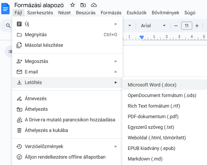The image size is (207, 165).
Task: Click the envelope icon beside E-mail
Action: (x=19, y=72)
